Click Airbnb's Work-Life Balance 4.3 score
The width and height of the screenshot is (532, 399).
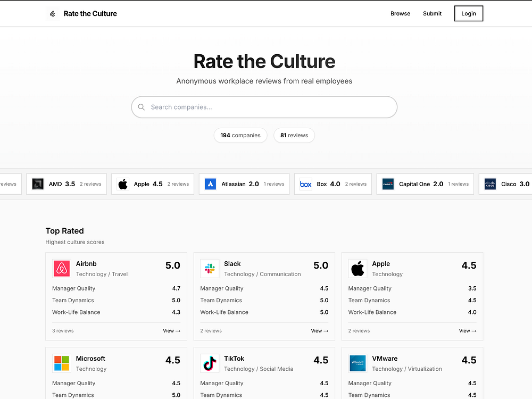[176, 312]
